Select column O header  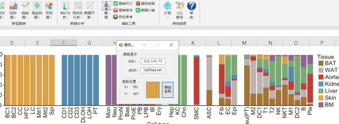click(296, 42)
